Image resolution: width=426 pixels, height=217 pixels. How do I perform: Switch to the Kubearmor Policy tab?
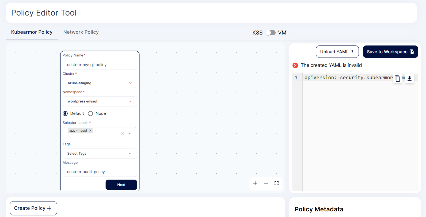pyautogui.click(x=32, y=32)
